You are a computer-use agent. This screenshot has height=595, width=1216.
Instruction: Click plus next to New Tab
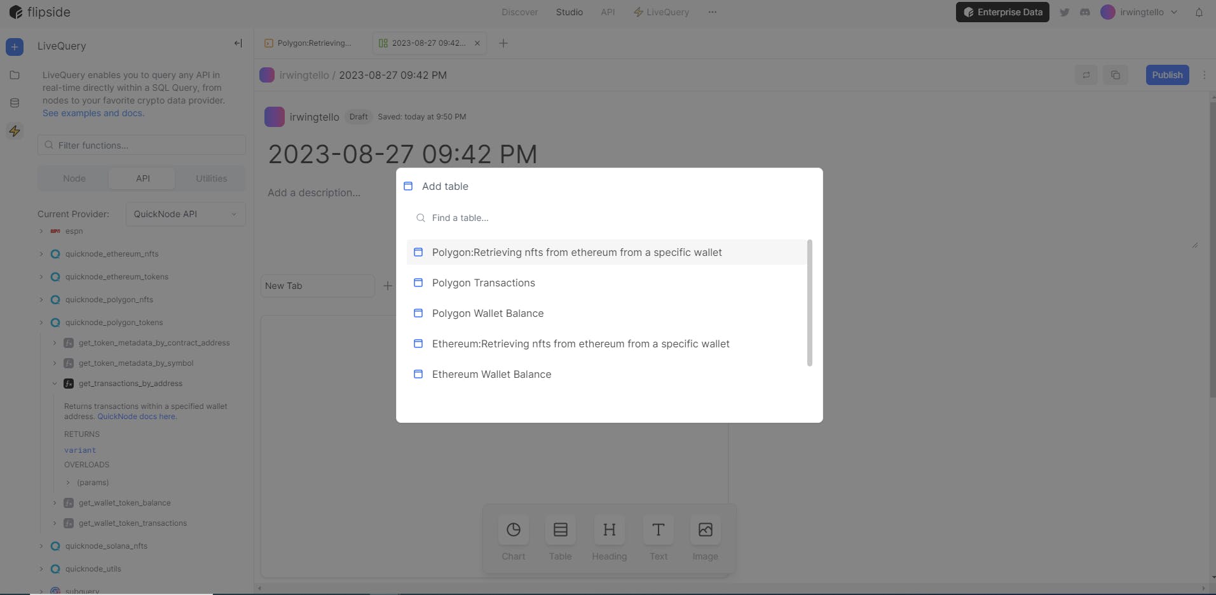[x=388, y=286]
